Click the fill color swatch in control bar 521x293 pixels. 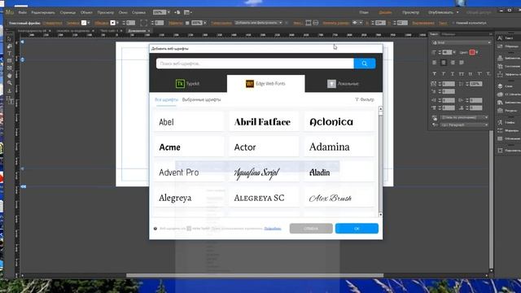84,23
